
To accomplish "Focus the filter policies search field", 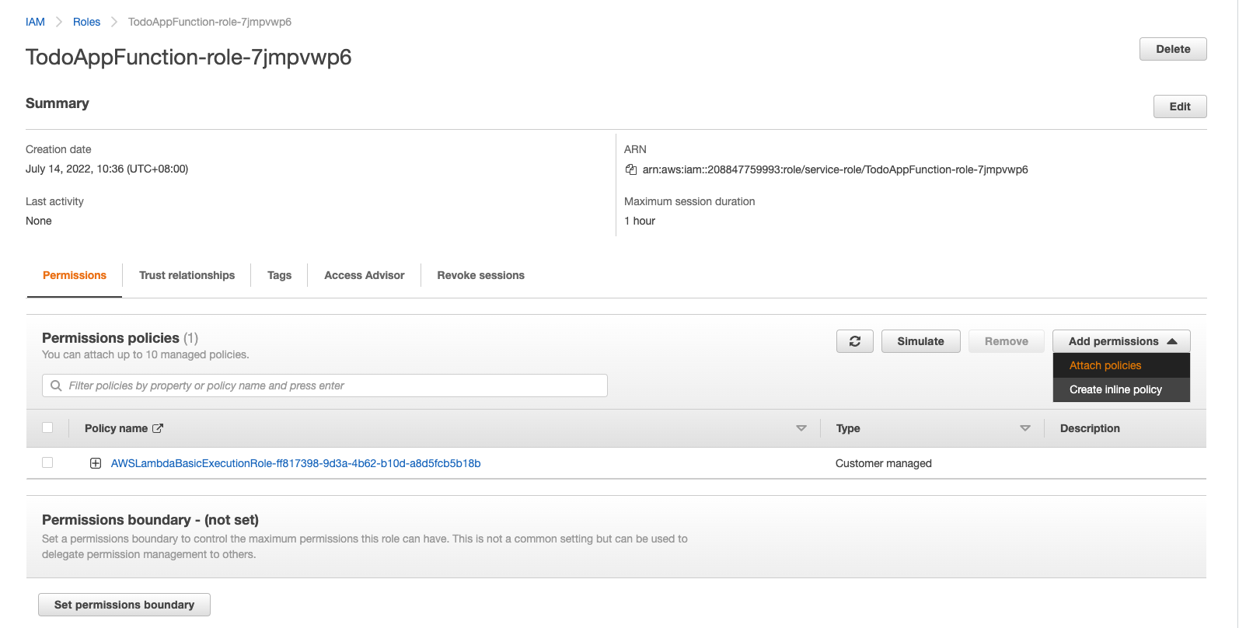I will click(x=325, y=386).
